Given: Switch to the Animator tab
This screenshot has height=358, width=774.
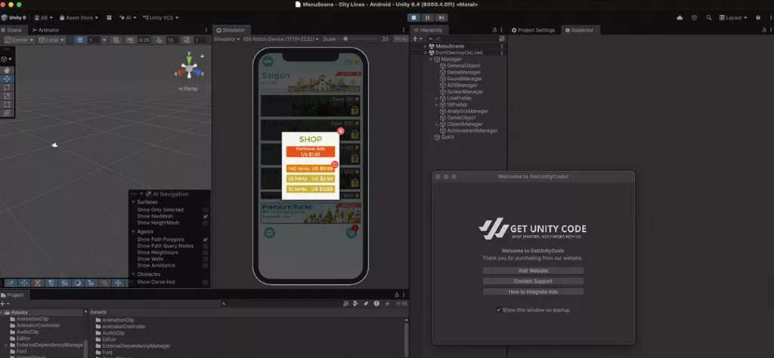Looking at the screenshot, I should coord(46,30).
